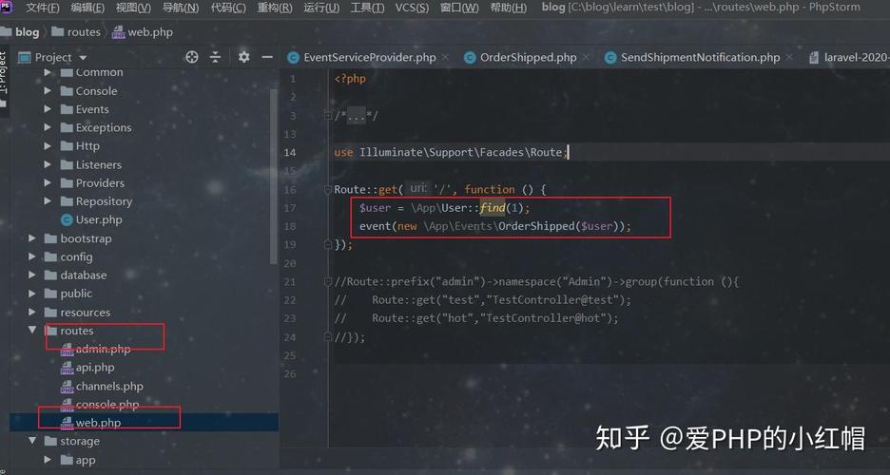Click the Events folder icon
The width and height of the screenshot is (890, 475).
point(67,109)
